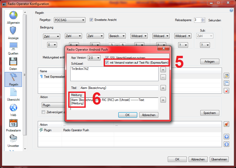This screenshot has height=168, width=236.
Task: Open the Regeltyp POCSAG dropdown
Action: point(70,20)
